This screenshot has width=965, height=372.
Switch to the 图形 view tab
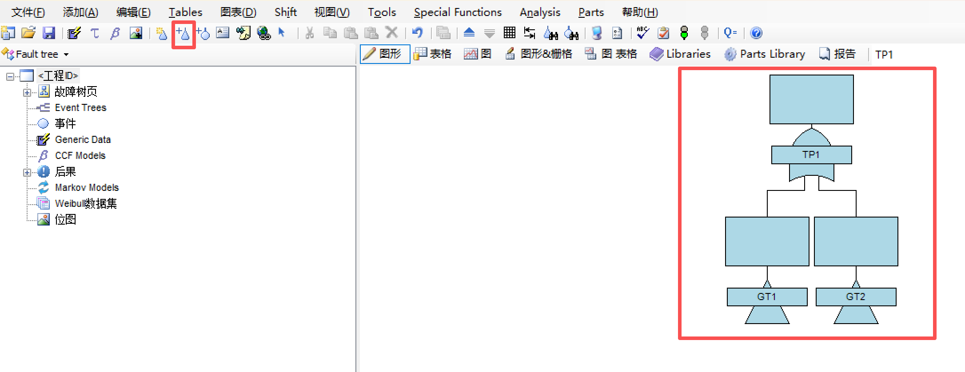[385, 54]
